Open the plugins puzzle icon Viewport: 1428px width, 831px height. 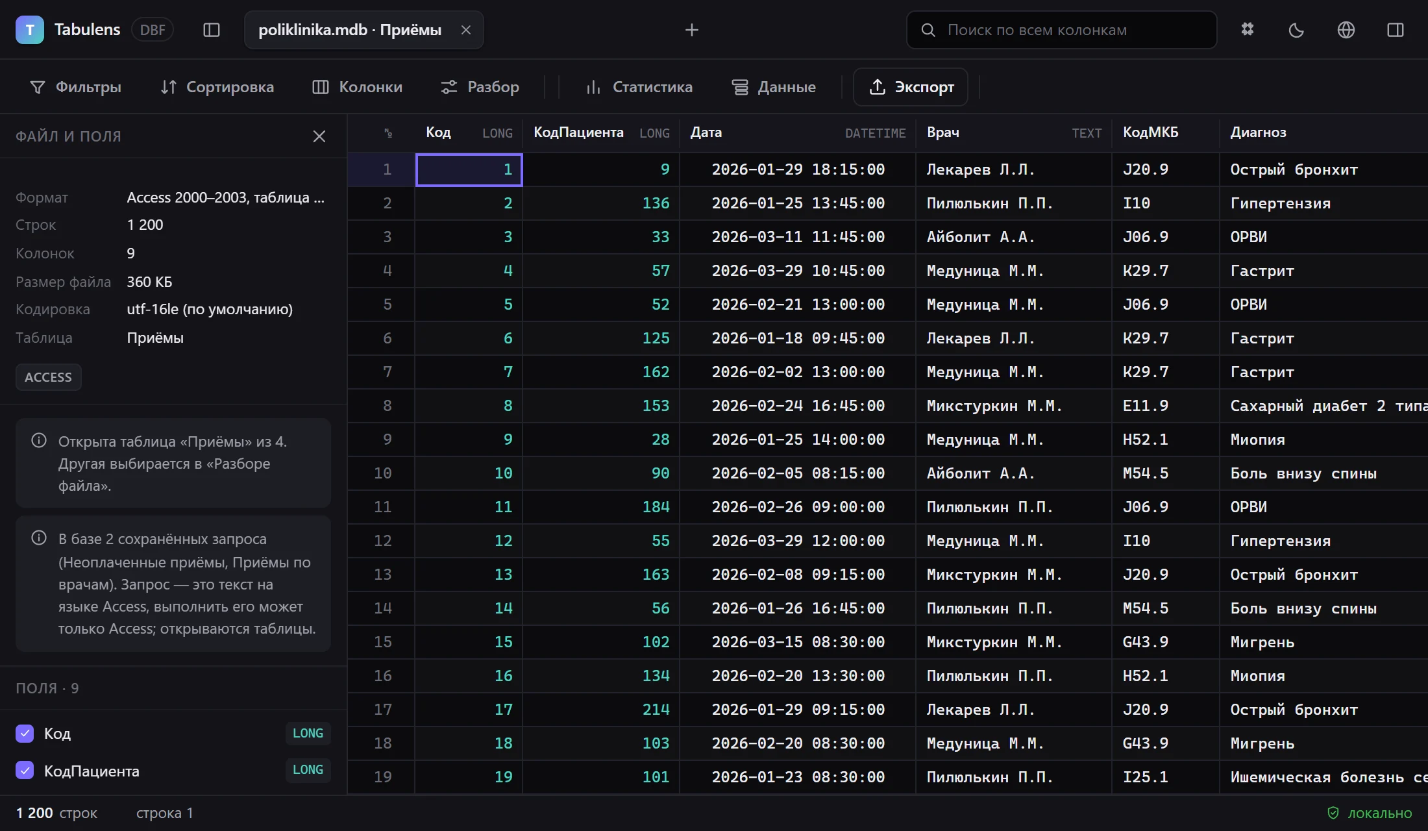pyautogui.click(x=1248, y=30)
